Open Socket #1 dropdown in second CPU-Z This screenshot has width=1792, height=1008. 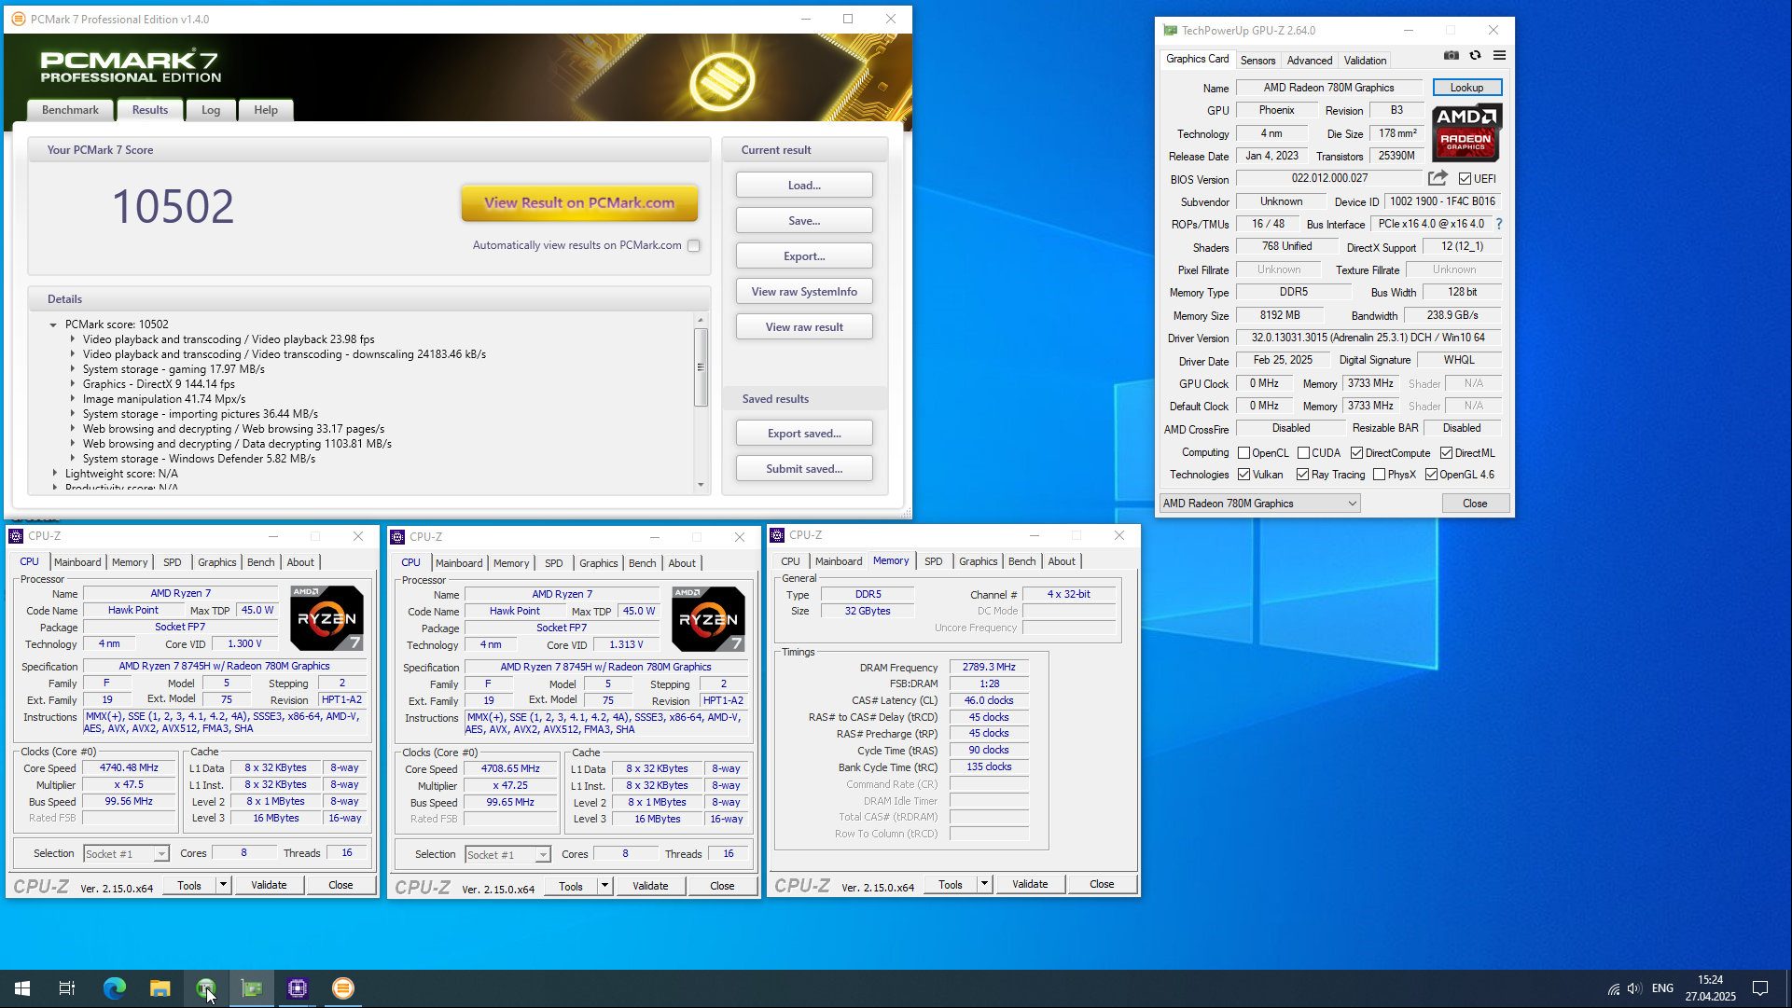[x=507, y=855]
